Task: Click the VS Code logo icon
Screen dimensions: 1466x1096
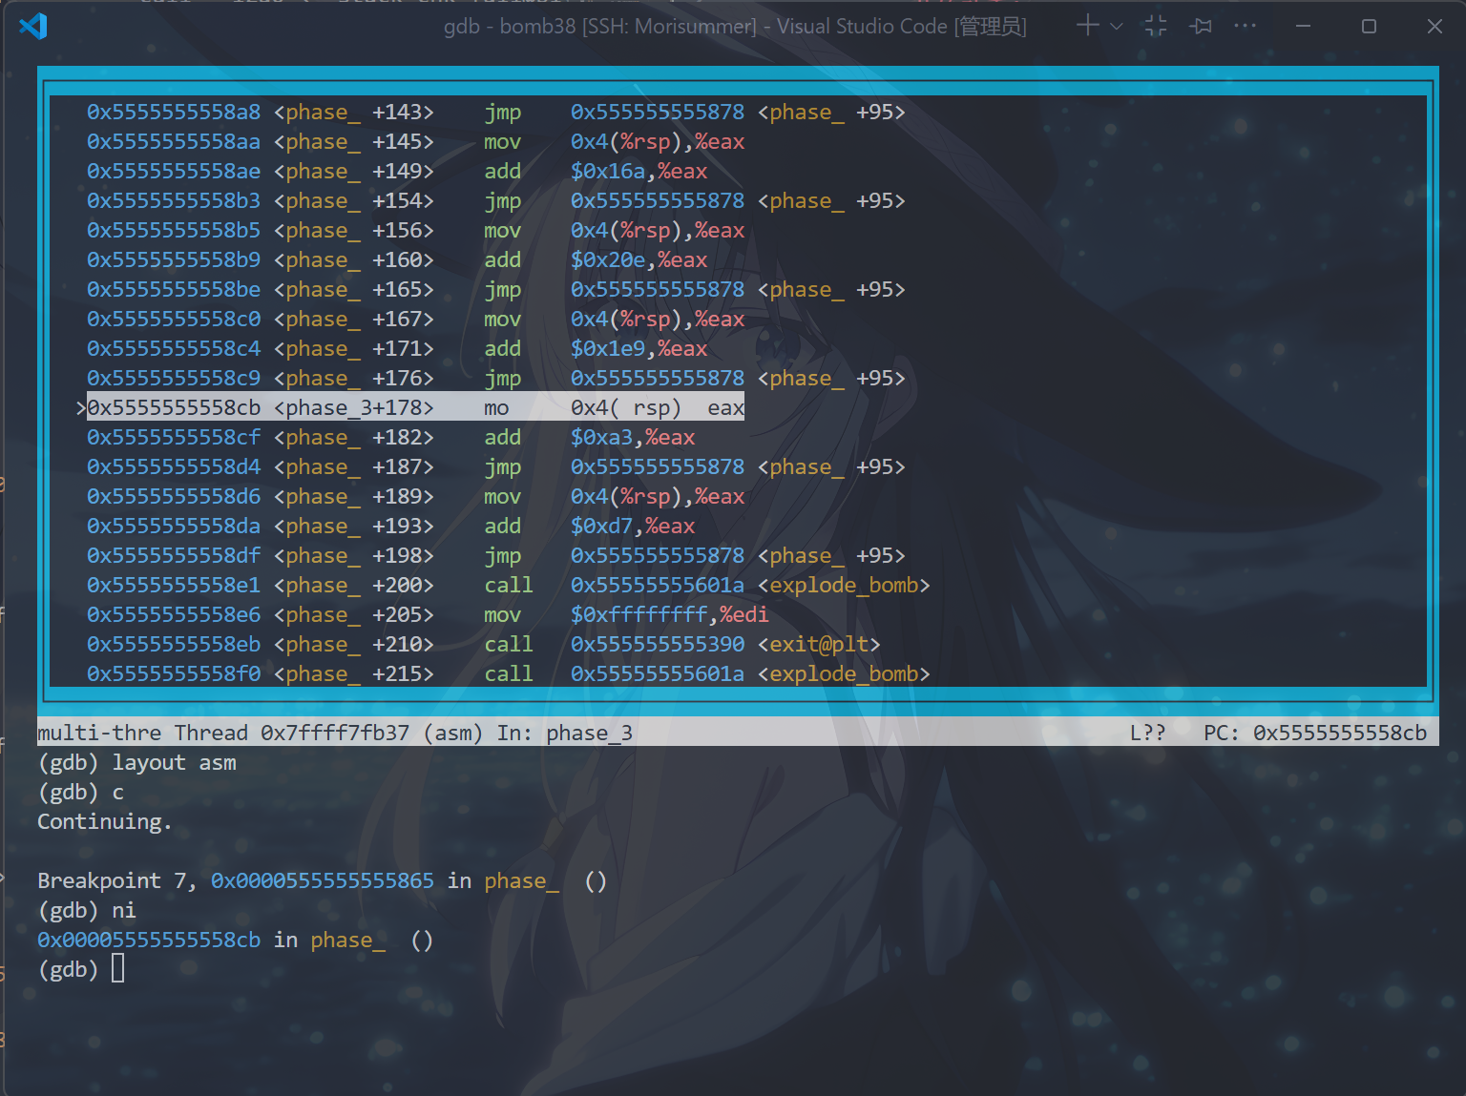Action: click(33, 26)
